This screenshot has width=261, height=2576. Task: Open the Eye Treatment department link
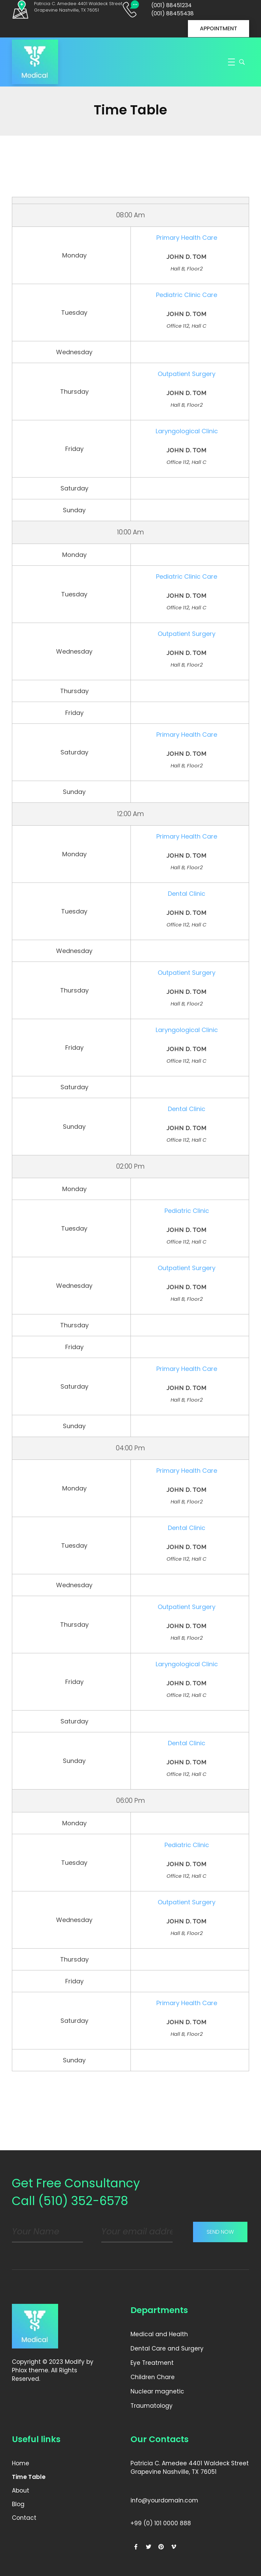pyautogui.click(x=152, y=2362)
